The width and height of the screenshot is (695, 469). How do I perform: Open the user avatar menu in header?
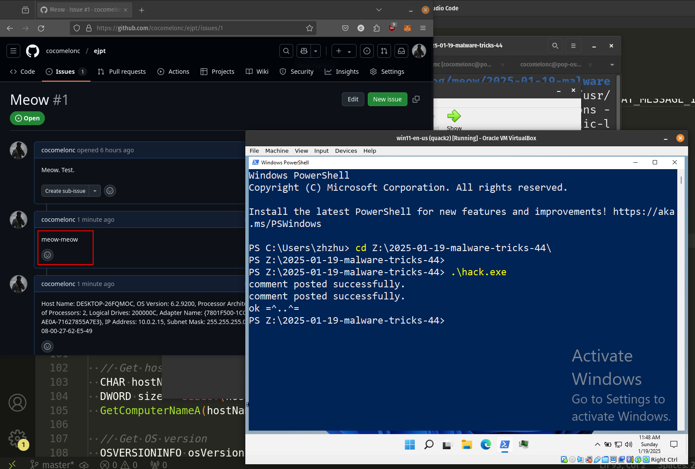click(x=419, y=51)
